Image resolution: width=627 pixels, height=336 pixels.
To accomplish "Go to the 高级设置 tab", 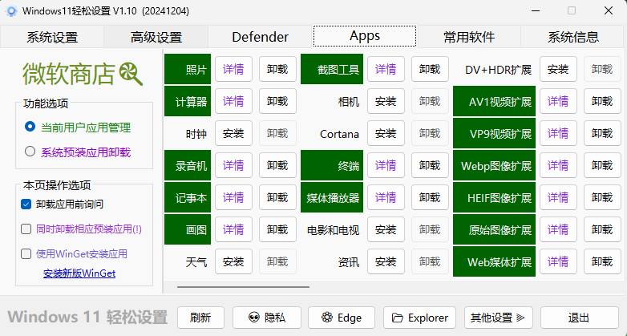I will point(156,37).
